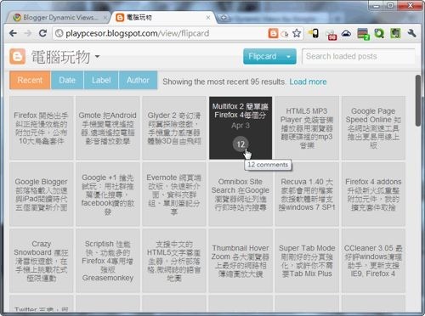Bookmark this page with the star icon
Screen dimensions: 425x316
[297, 33]
